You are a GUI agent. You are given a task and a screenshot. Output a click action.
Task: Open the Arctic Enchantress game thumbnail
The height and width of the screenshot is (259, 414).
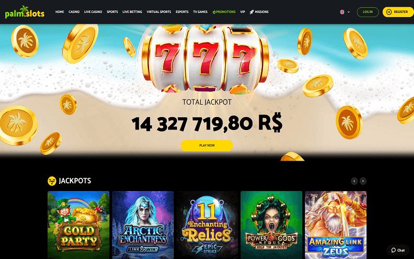click(143, 225)
